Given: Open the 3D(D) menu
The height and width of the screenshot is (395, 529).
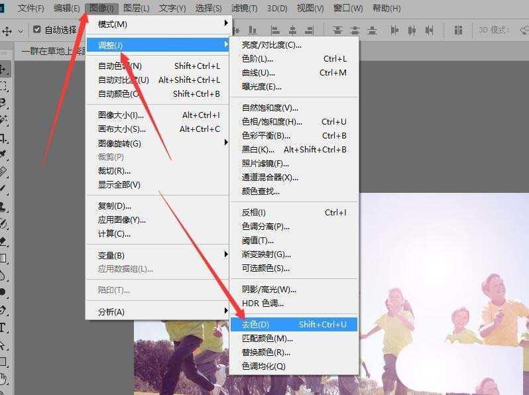Looking at the screenshot, I should coord(277,8).
